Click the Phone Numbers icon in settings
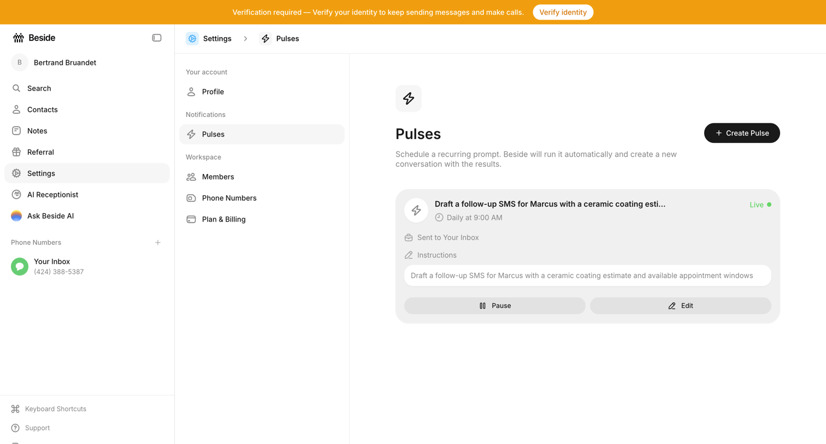The image size is (826, 444). coord(191,198)
